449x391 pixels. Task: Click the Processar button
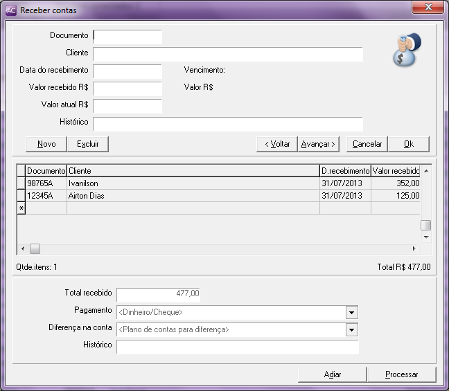[x=402, y=374]
